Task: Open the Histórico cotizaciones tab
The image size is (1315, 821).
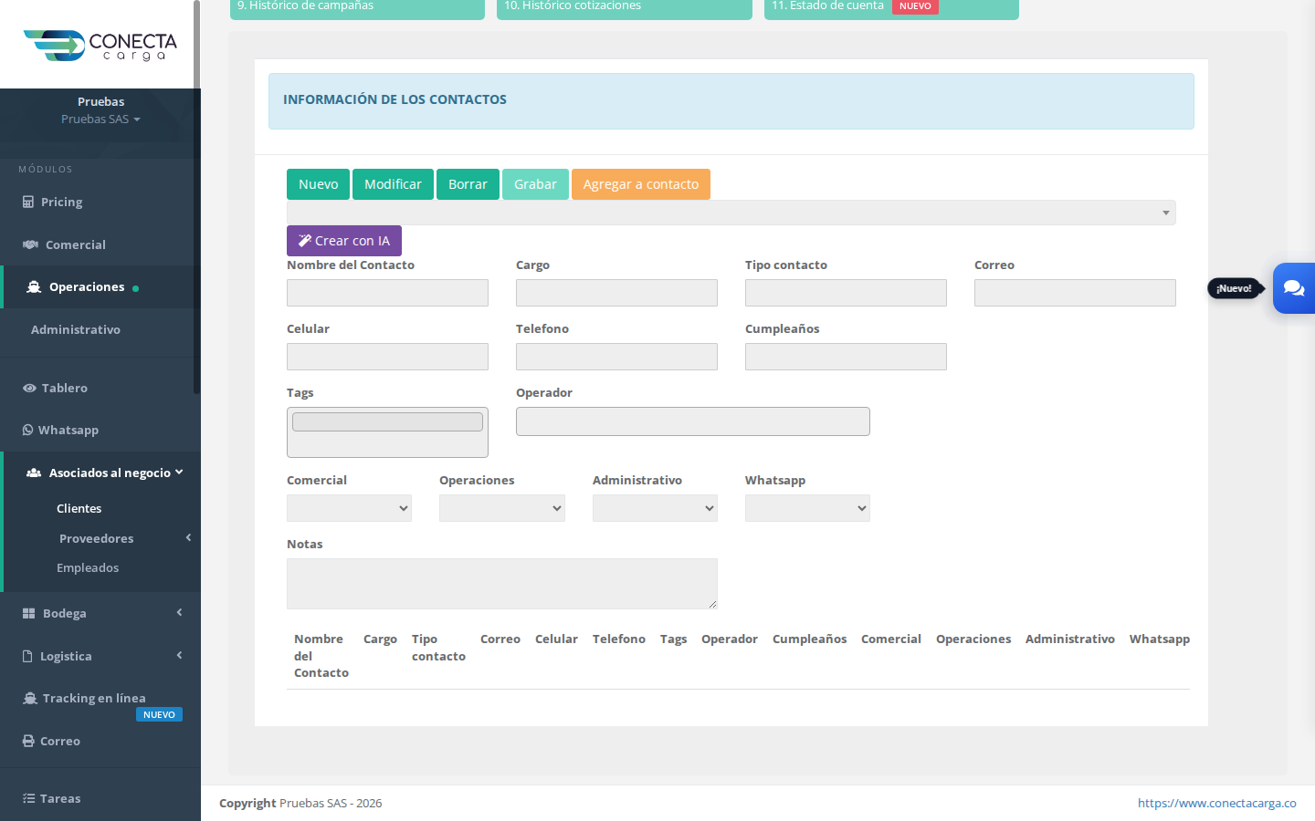Action: coord(625,7)
